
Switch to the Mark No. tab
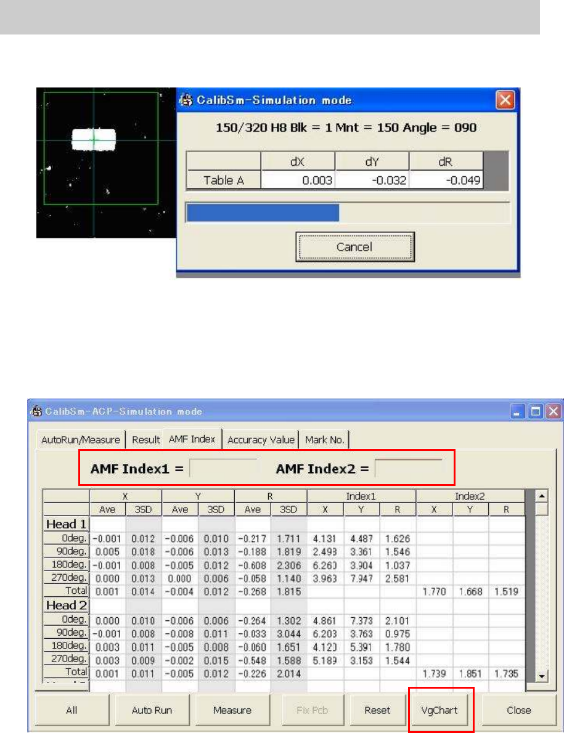[325, 440]
